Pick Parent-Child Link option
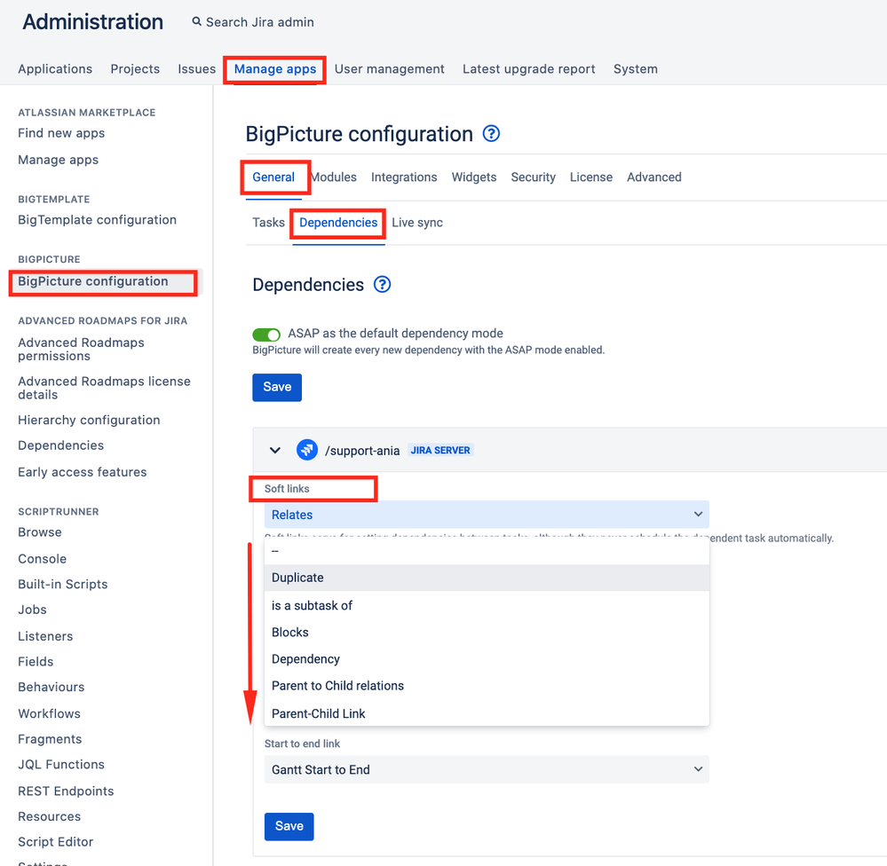This screenshot has height=866, width=887. [x=487, y=713]
